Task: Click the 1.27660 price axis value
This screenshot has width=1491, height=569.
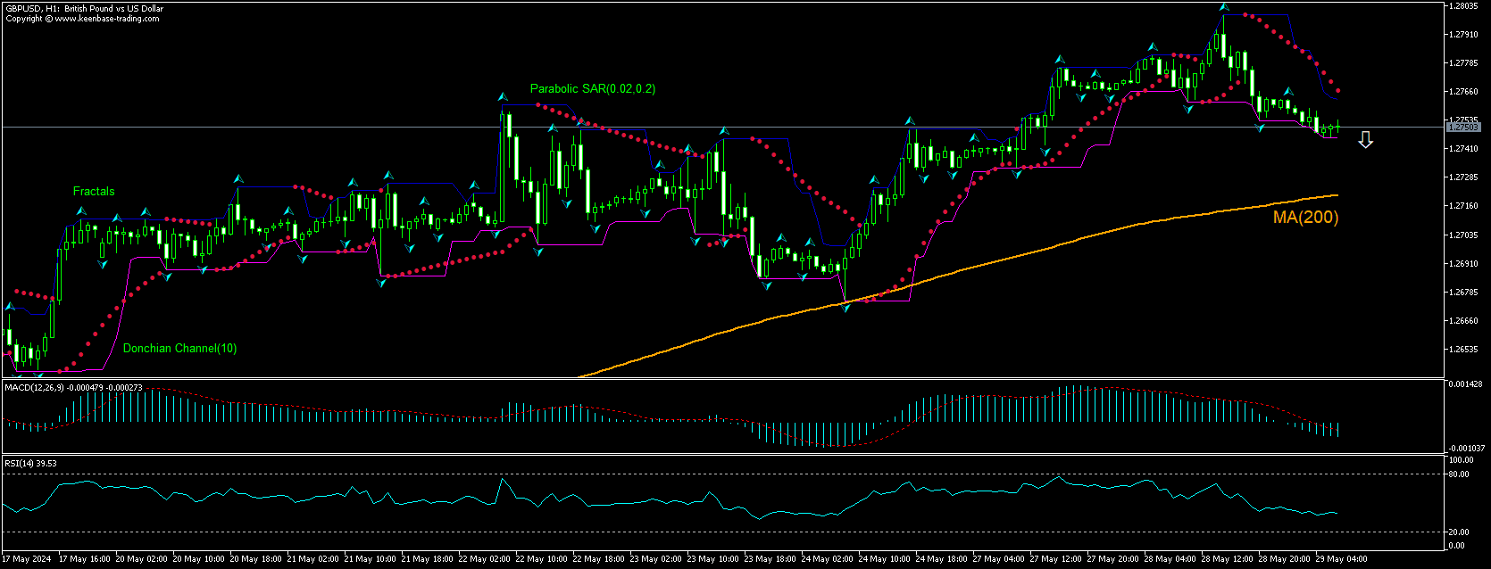Action: [x=1463, y=92]
